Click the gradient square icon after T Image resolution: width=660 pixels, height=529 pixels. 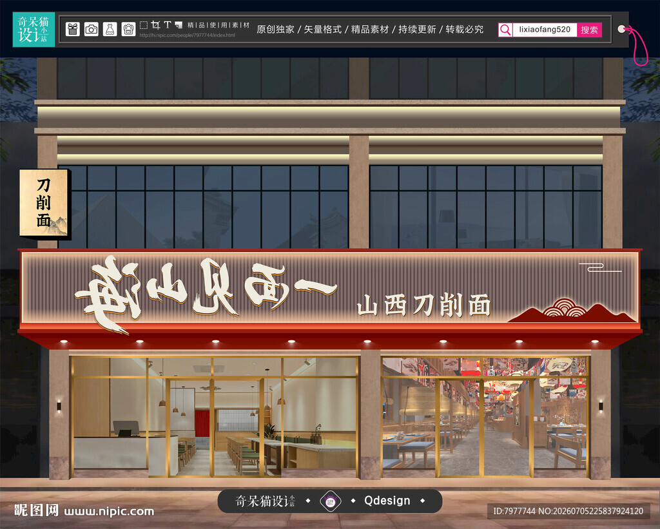[x=179, y=25]
